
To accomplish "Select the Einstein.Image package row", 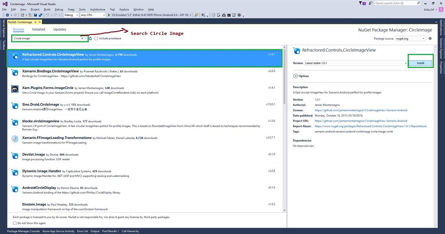I will point(145,207).
